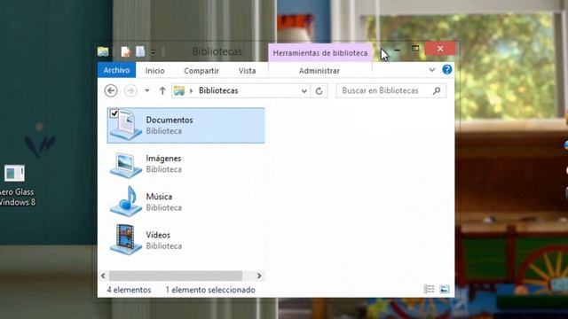568x319 pixels.
Task: Uncheck the Documentos item checkbox
Action: pyautogui.click(x=114, y=113)
